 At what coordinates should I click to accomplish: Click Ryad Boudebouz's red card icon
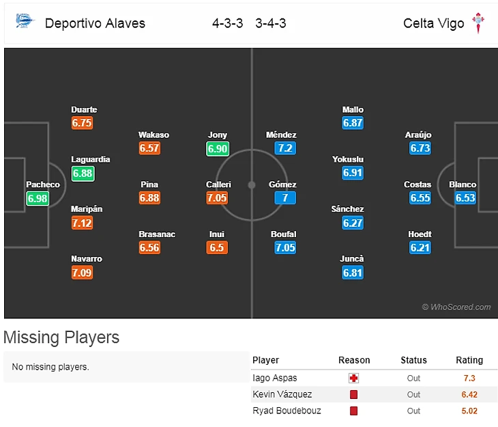click(353, 411)
